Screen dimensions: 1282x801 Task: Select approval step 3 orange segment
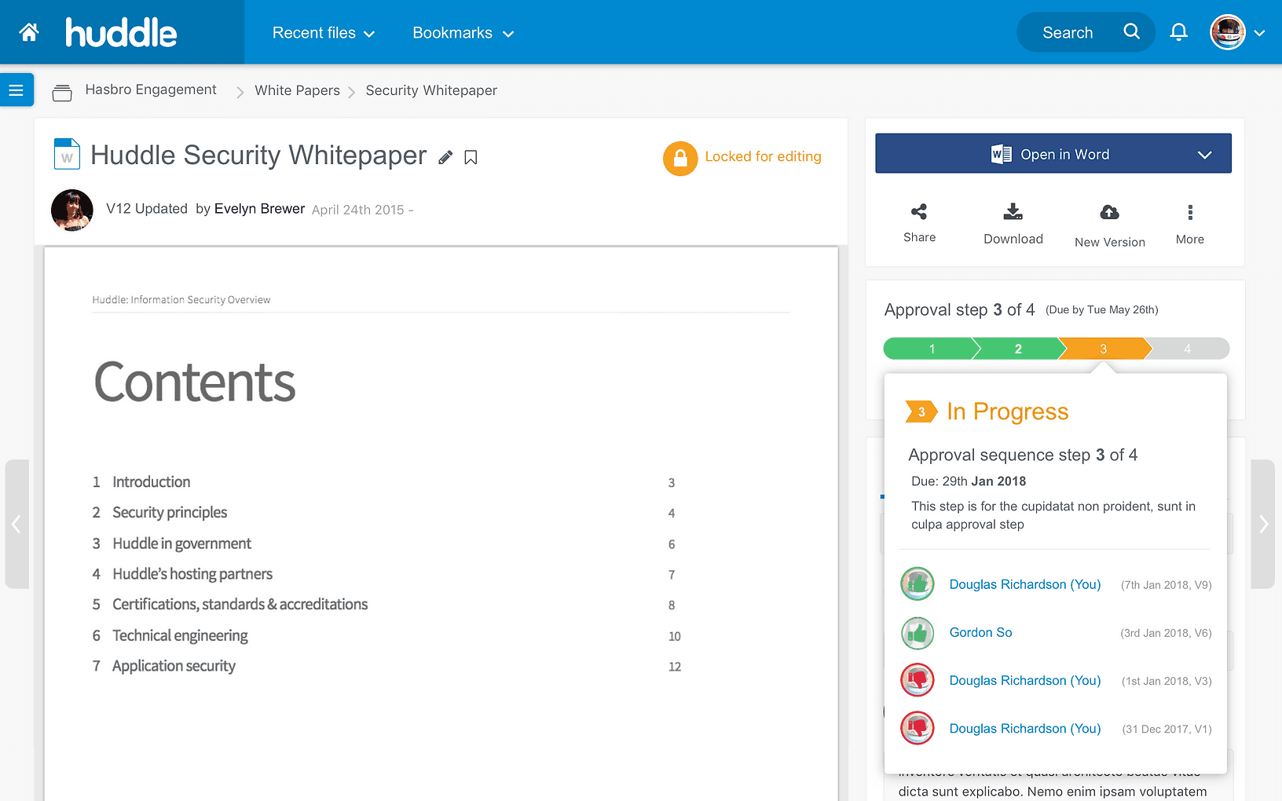(x=1103, y=349)
